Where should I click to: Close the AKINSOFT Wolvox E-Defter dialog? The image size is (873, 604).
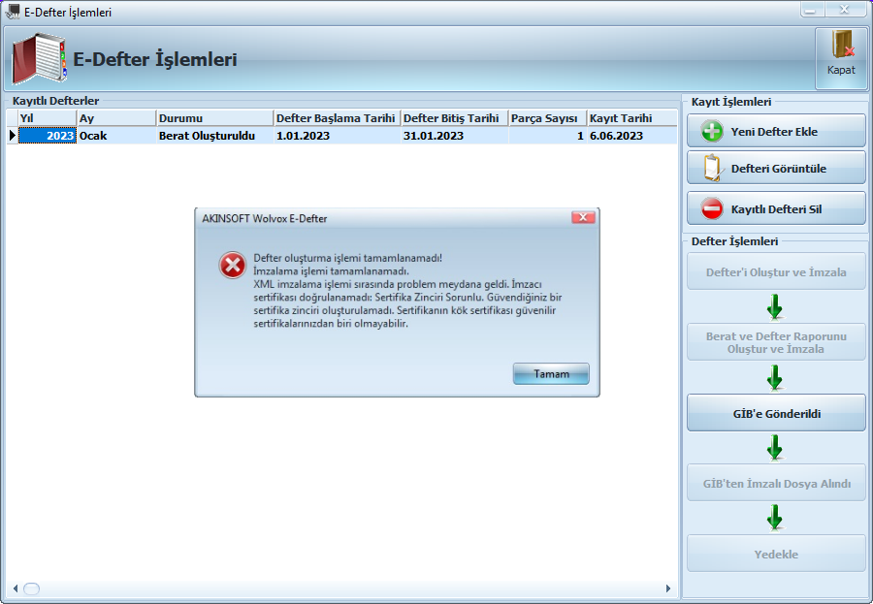pyautogui.click(x=583, y=217)
